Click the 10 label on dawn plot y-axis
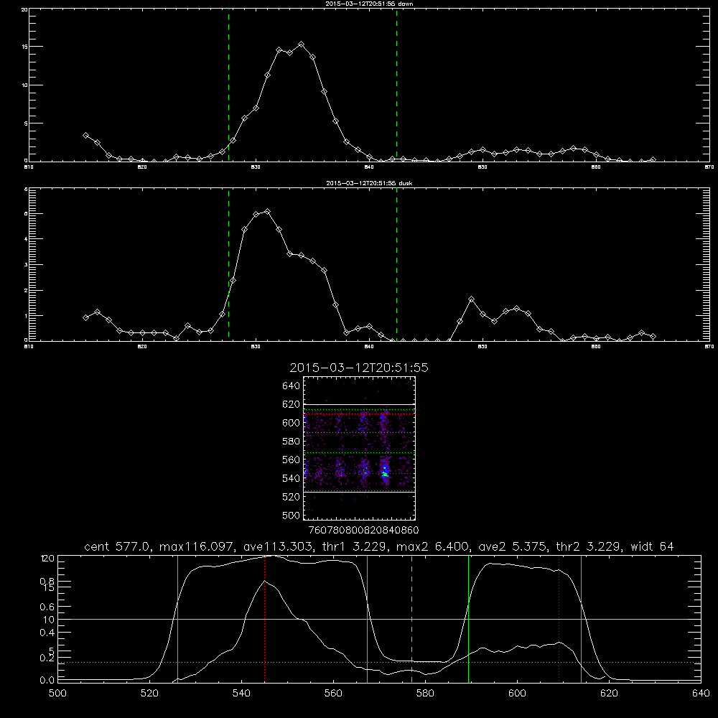Screen dimensions: 718x718 (x=24, y=85)
